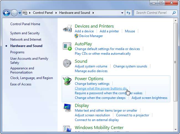Image resolution: width=180 pixels, height=134 pixels.
Task: Click the refresh button beside address bar
Action: pos(128,13)
